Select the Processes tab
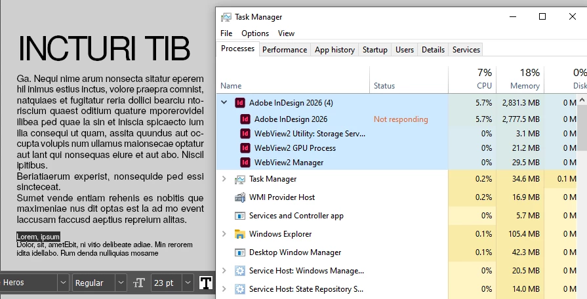The height and width of the screenshot is (299, 587). (237, 49)
